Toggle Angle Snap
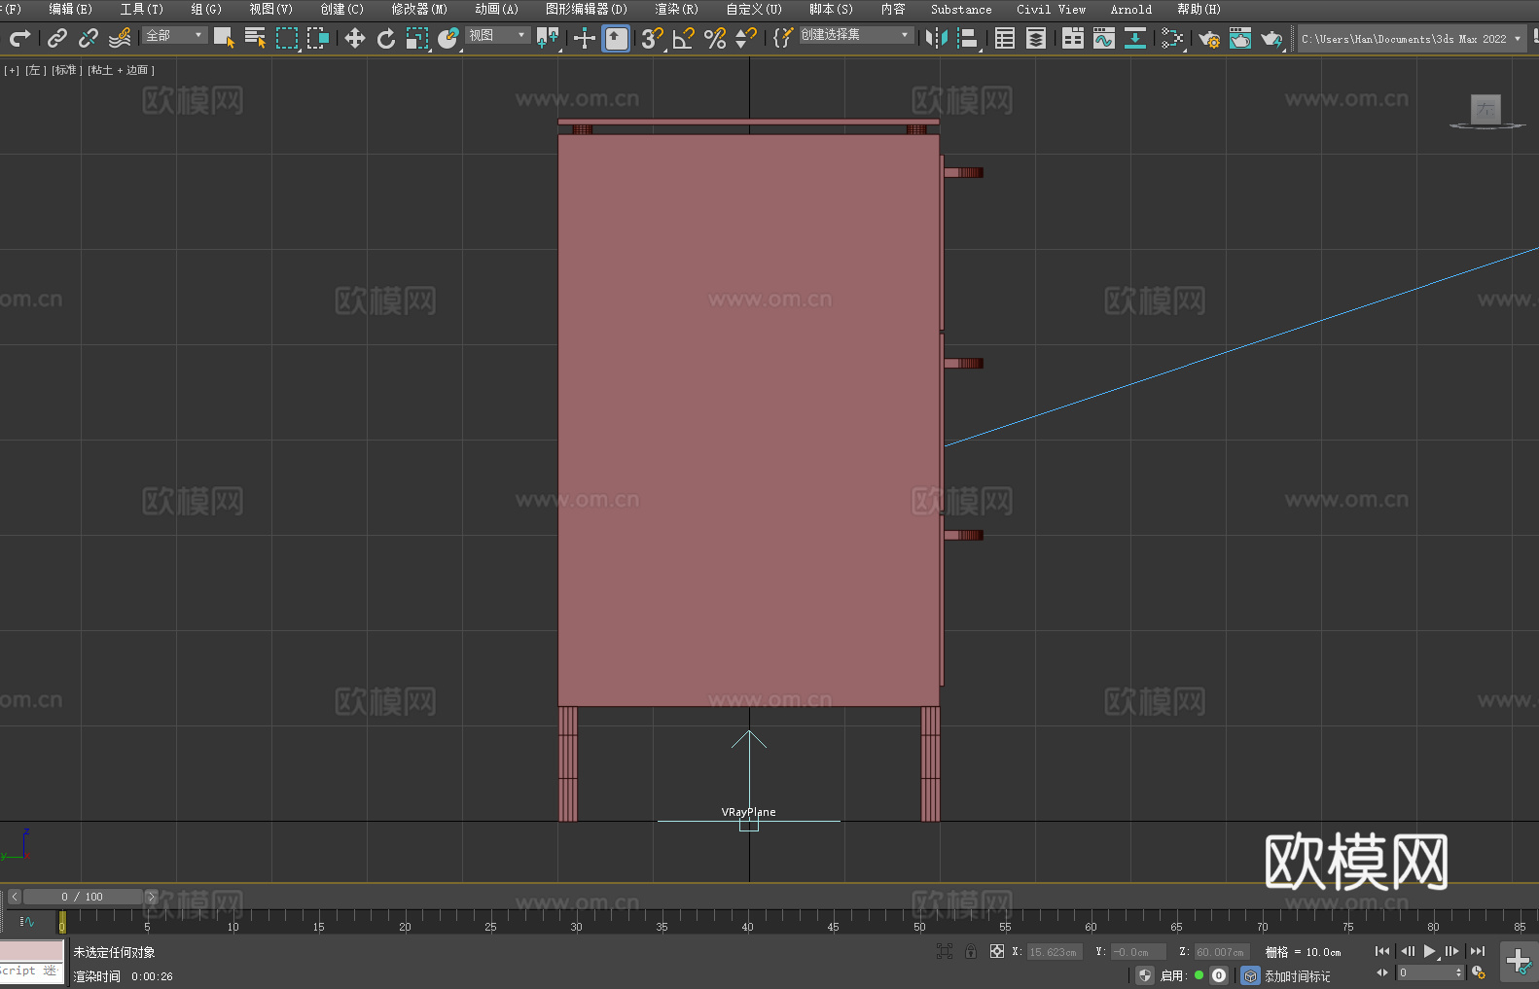 (x=684, y=38)
